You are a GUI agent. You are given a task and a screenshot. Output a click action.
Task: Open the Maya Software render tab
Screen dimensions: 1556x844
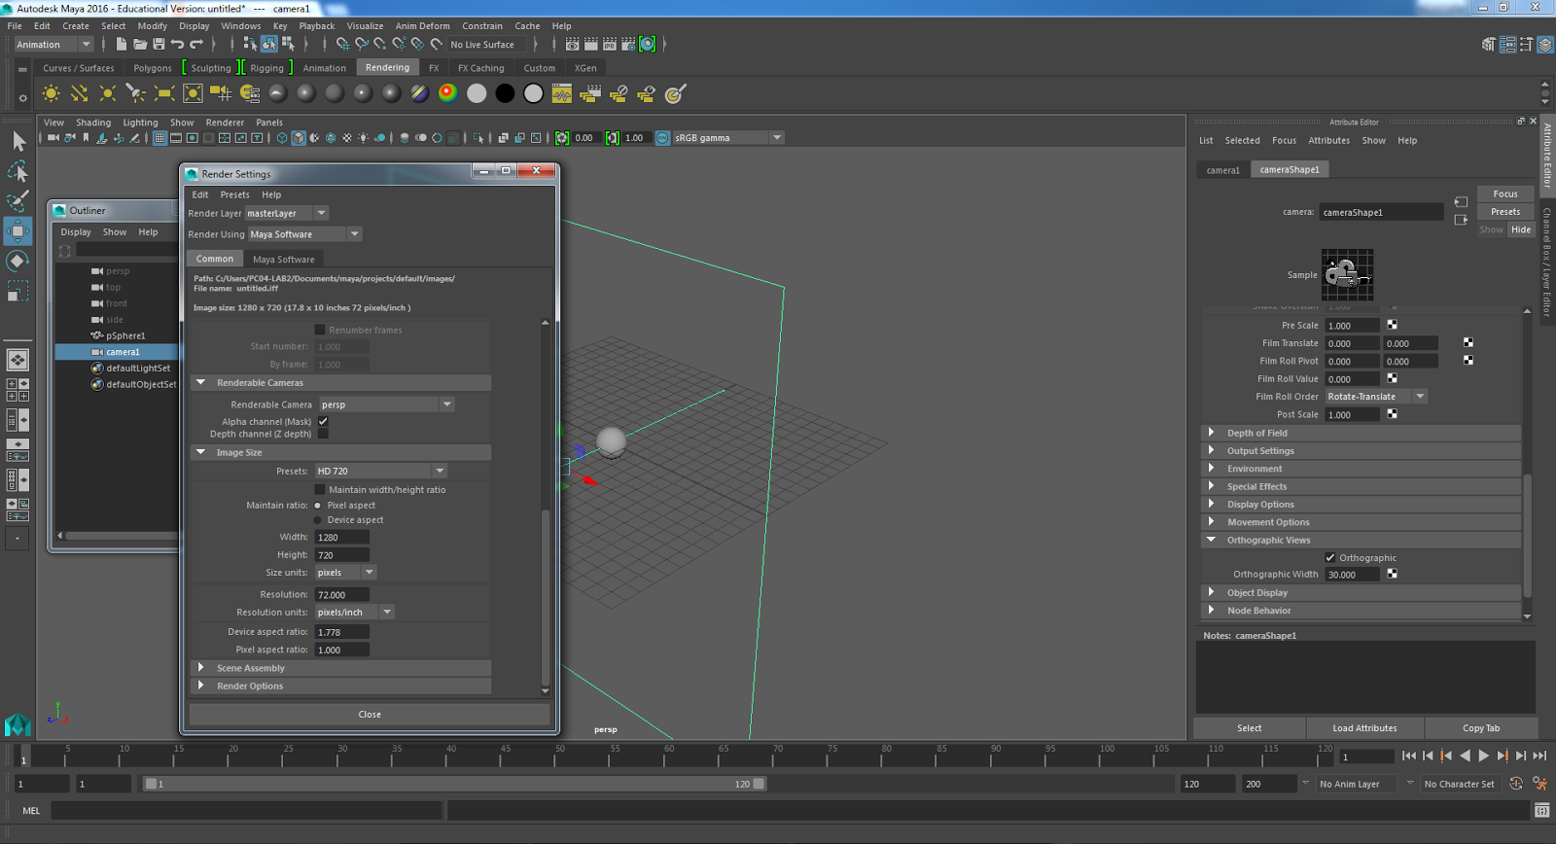click(284, 260)
